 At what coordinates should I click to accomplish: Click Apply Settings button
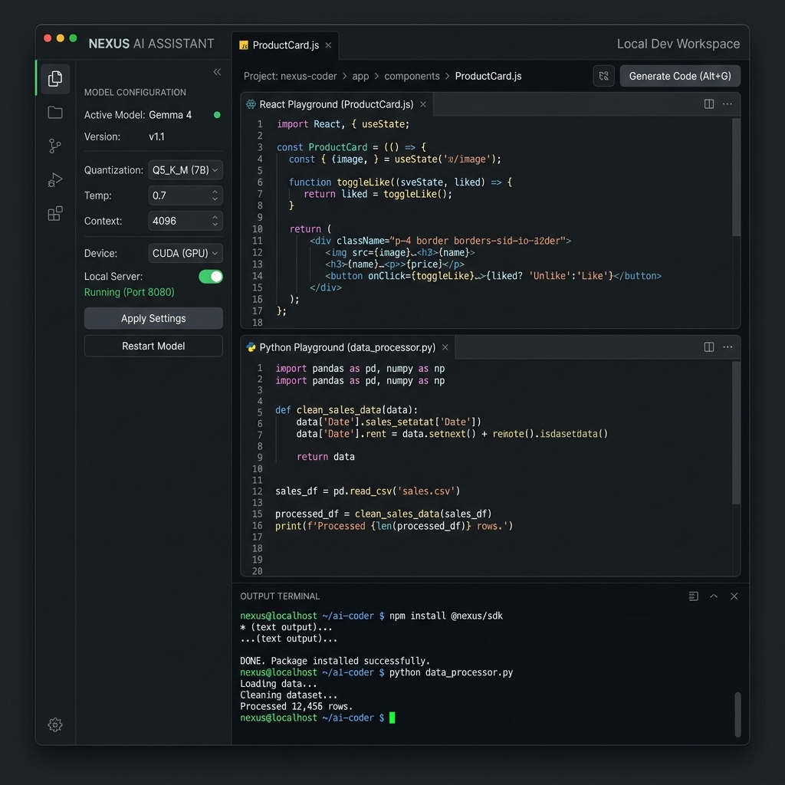coord(153,318)
